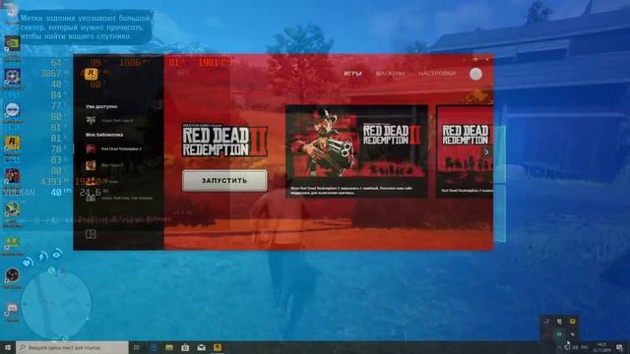The width and height of the screenshot is (630, 354).
Task: Open the НАСТРОЙКИ tab
Action: tap(437, 74)
